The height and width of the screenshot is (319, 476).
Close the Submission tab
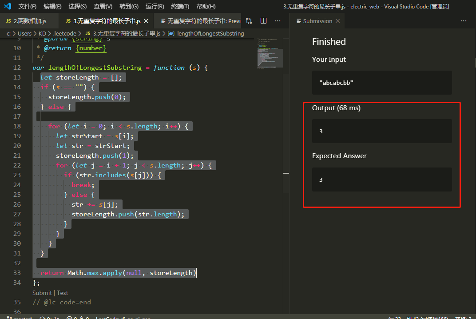(x=338, y=21)
